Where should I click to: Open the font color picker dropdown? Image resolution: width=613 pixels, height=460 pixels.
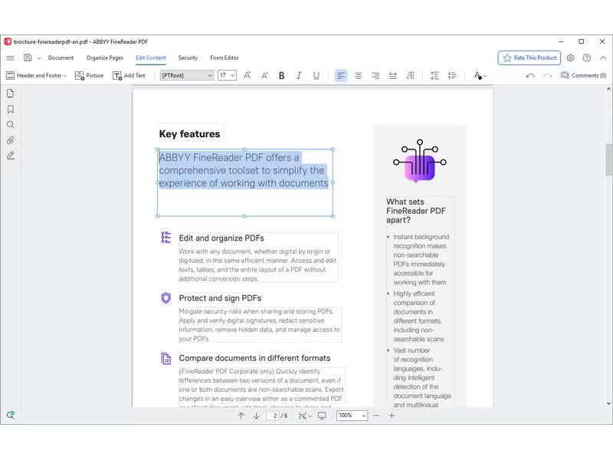pos(480,75)
